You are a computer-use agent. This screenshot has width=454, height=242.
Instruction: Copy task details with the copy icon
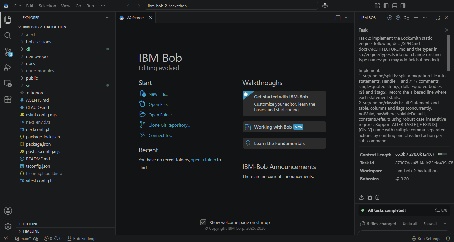[369, 197]
